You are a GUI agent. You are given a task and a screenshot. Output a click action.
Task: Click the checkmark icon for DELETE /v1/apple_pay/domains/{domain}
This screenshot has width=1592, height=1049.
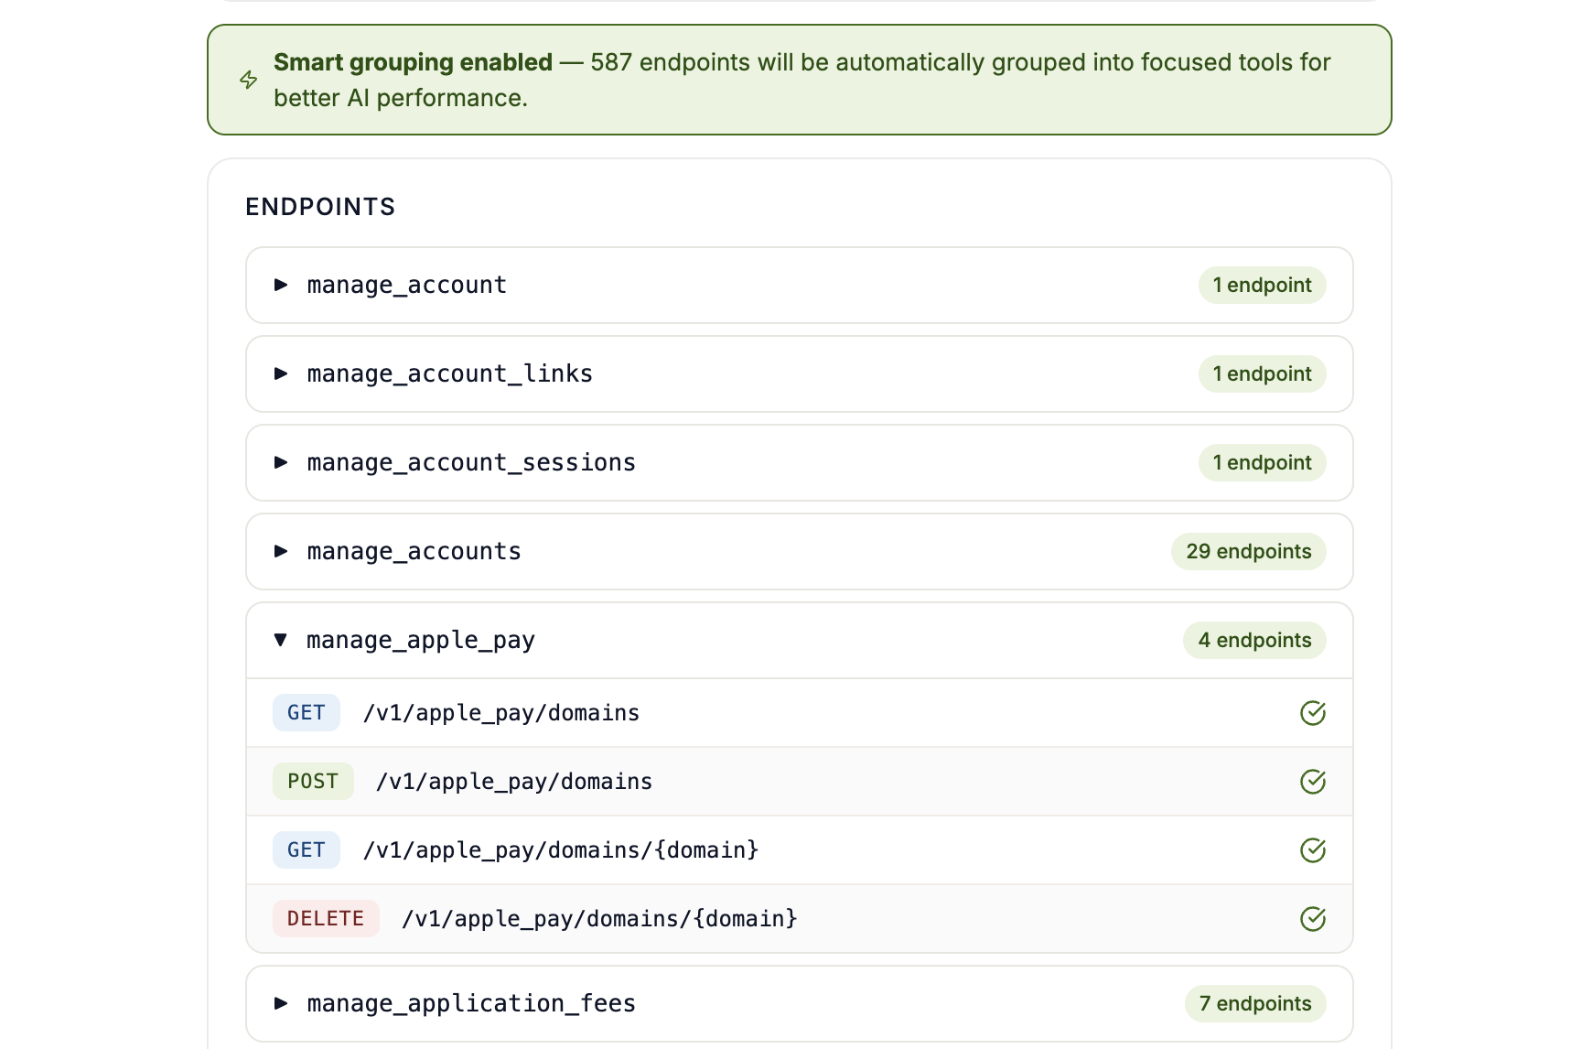[1312, 918]
